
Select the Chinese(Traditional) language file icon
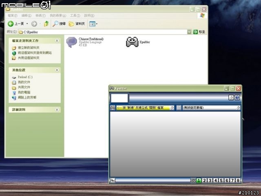tap(72, 42)
